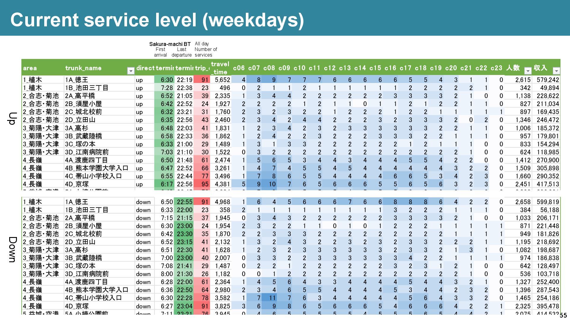The height and width of the screenshot is (320, 570).
Task: Select the c08 column header
Action: (269, 68)
